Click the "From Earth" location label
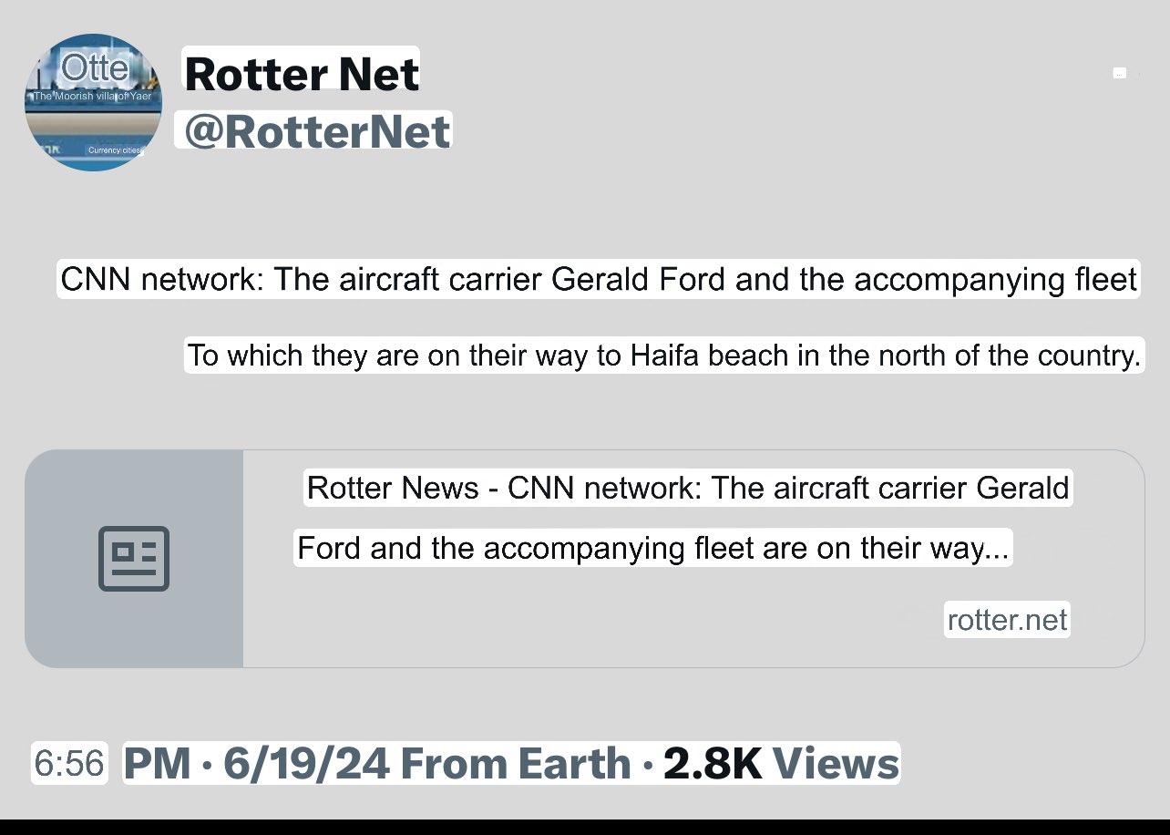The image size is (1170, 835). point(516,764)
